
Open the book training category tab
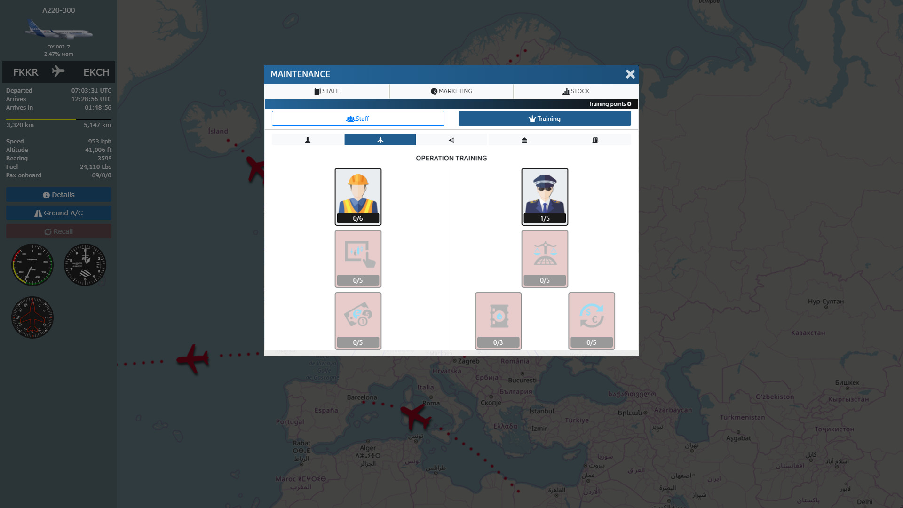[595, 139]
